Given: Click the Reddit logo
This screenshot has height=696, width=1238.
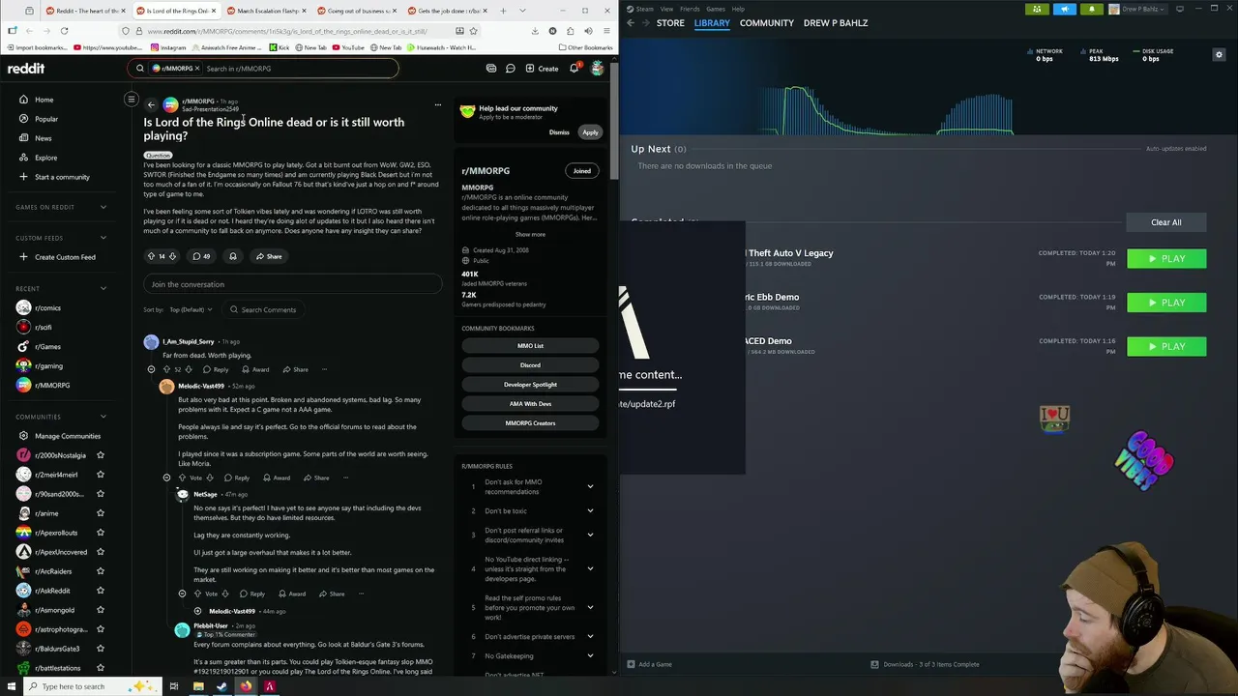Looking at the screenshot, I should pos(26,69).
